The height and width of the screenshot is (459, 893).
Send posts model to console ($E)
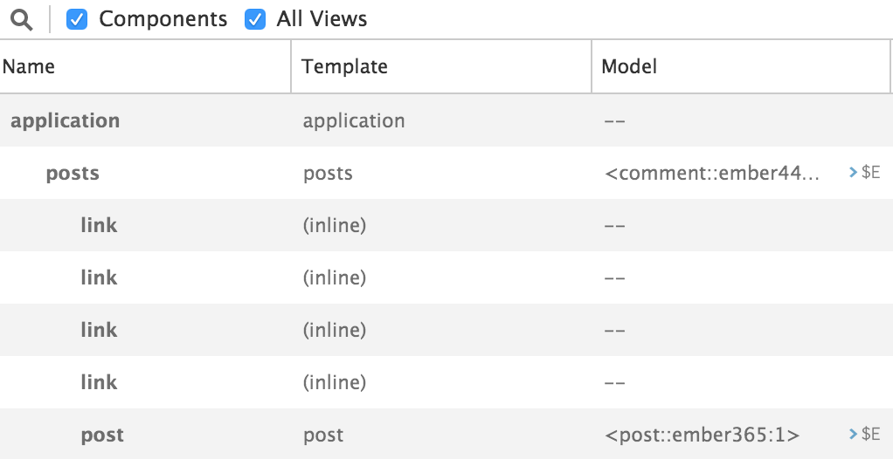[x=864, y=173]
